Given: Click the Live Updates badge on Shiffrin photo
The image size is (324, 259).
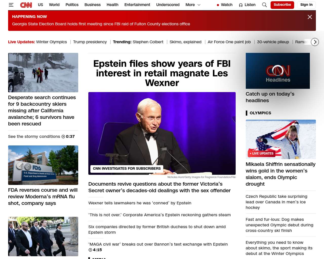Looking at the screenshot, I should click(262, 154).
